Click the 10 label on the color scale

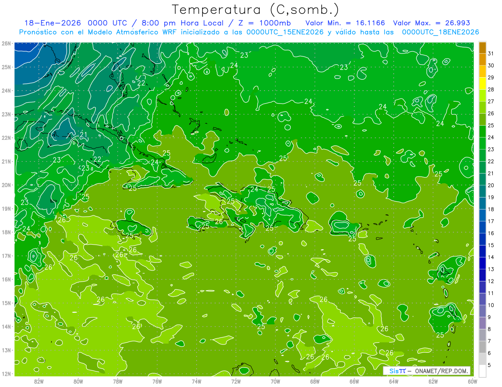pos(491,305)
